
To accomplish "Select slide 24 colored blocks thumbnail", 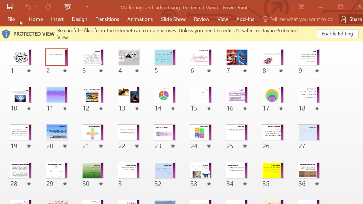I will (201, 133).
